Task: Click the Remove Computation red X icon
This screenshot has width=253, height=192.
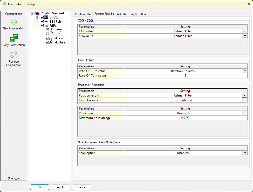Action: [13, 55]
